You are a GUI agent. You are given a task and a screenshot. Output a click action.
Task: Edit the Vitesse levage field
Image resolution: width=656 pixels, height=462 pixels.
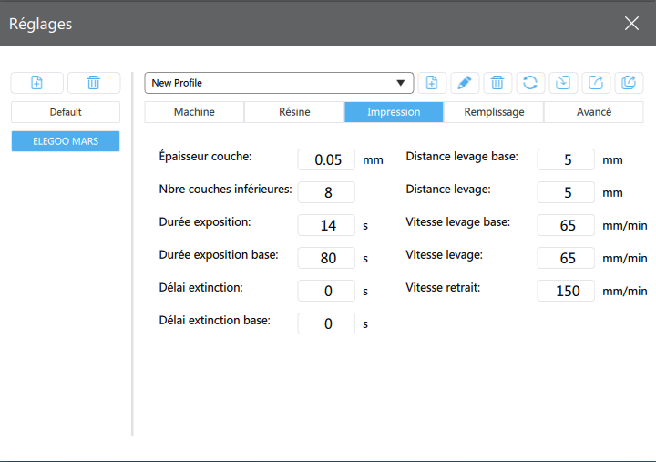566,258
